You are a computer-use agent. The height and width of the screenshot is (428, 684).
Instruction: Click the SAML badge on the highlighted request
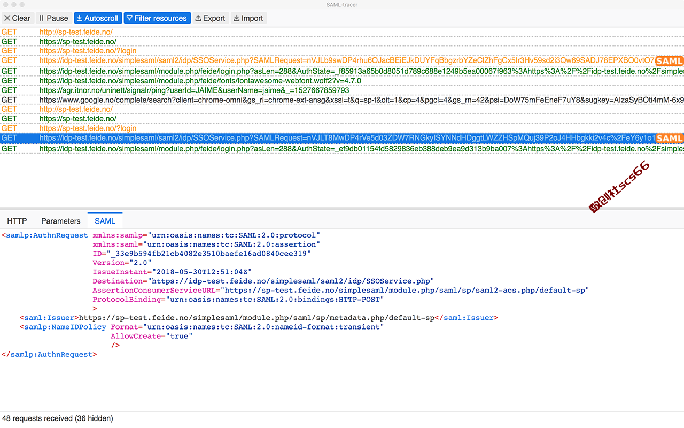[x=669, y=138]
